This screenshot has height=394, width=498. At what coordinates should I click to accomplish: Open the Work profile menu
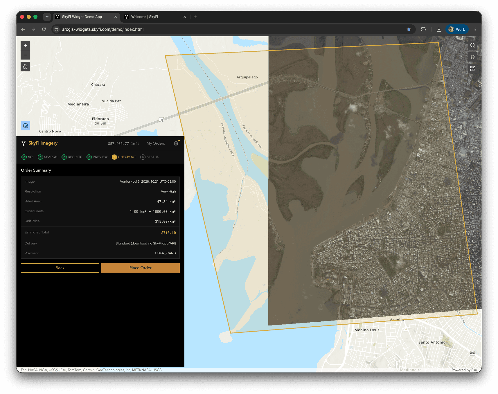pyautogui.click(x=457, y=29)
